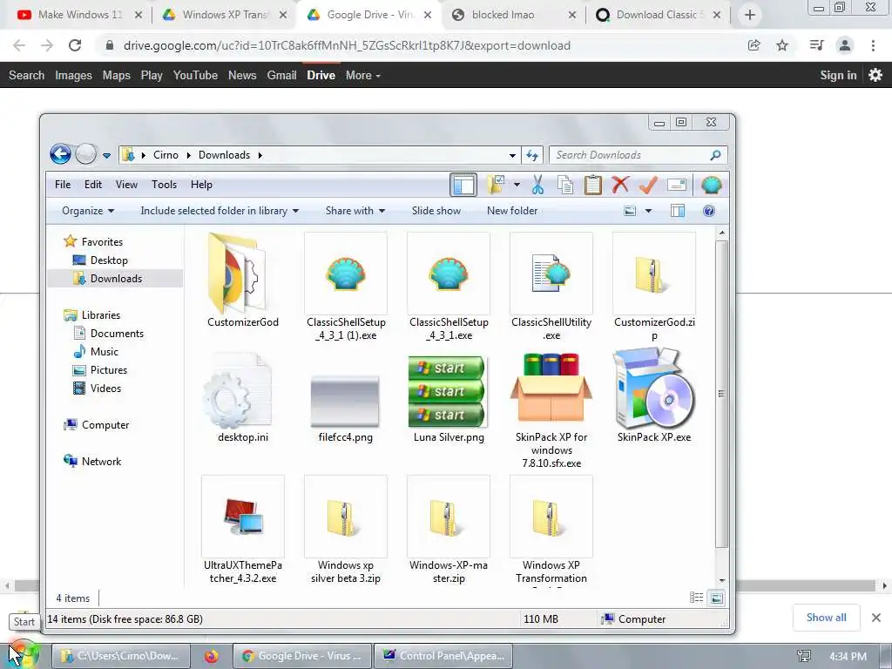Open the Share with dropdown
Viewport: 892px width, 669px height.
(x=355, y=211)
